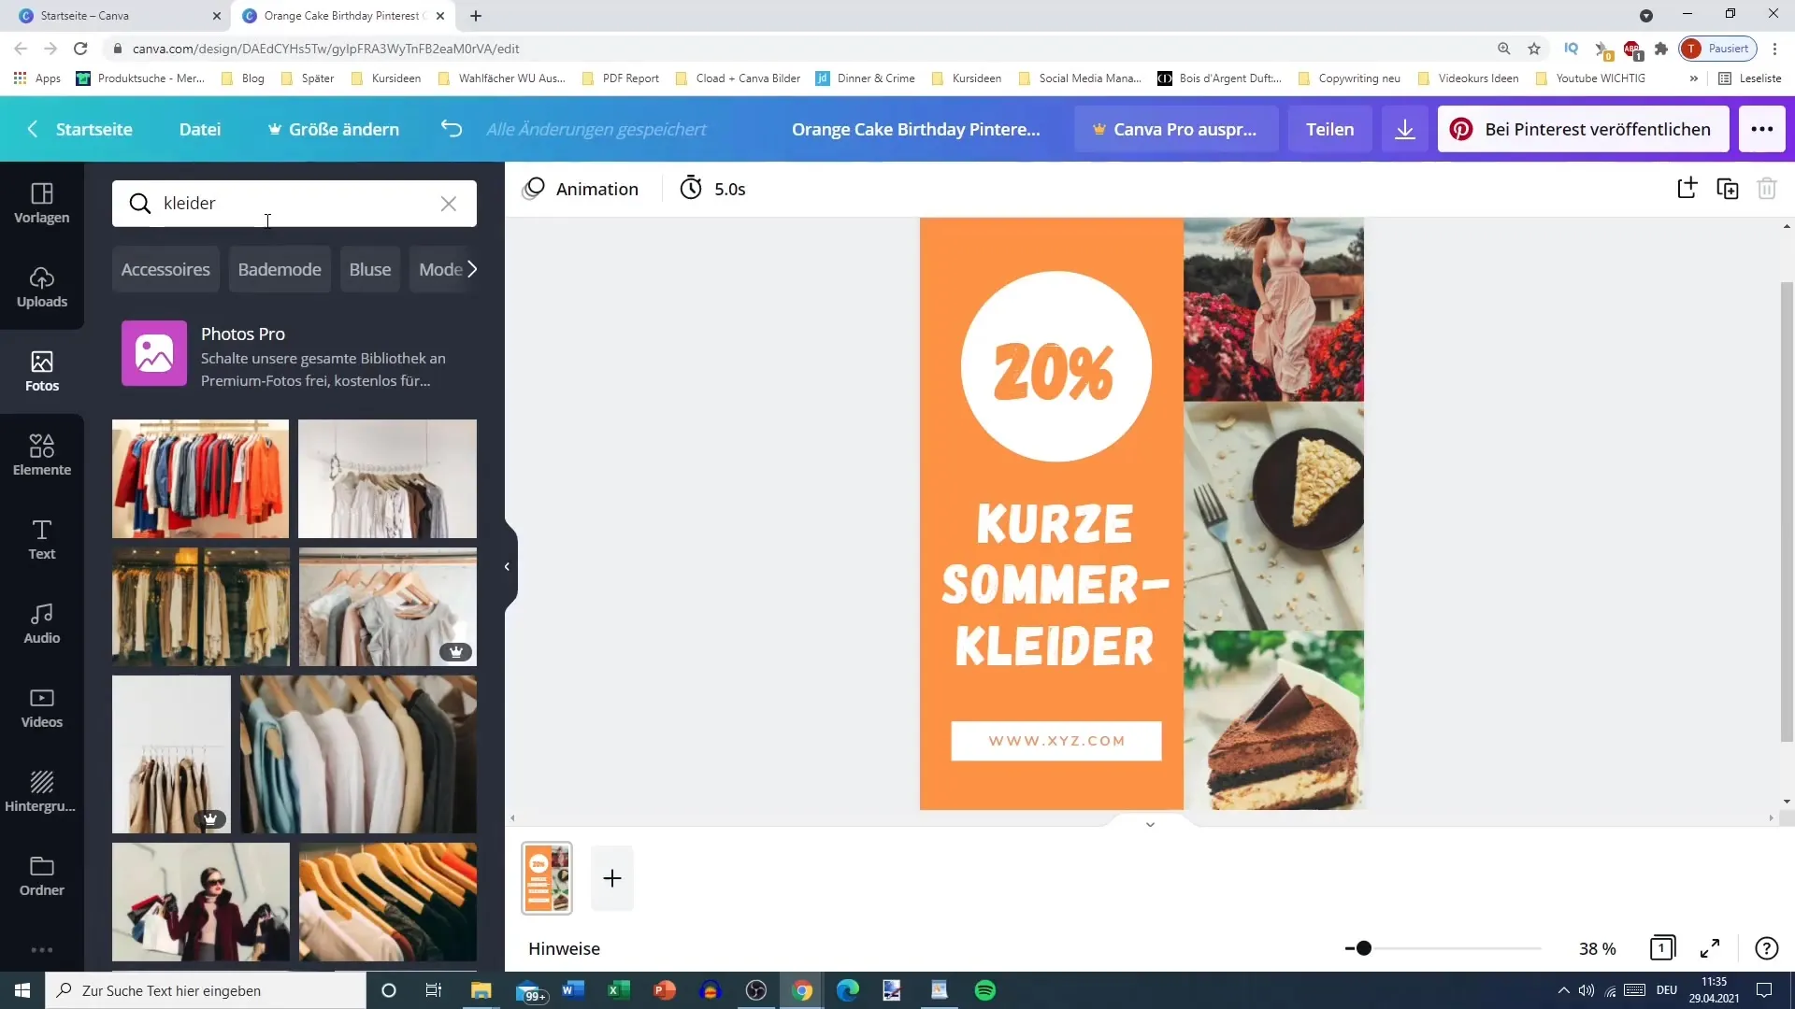
Task: Click the Accessoires filter tag
Action: click(166, 270)
